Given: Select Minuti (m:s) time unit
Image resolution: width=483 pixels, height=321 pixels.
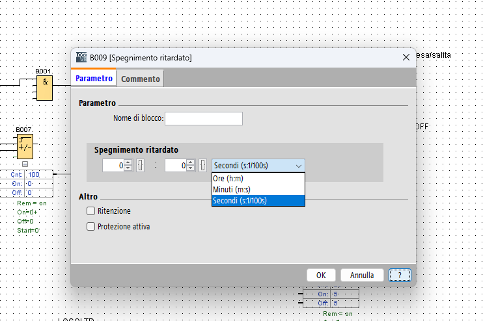Looking at the screenshot, I should pyautogui.click(x=258, y=189).
